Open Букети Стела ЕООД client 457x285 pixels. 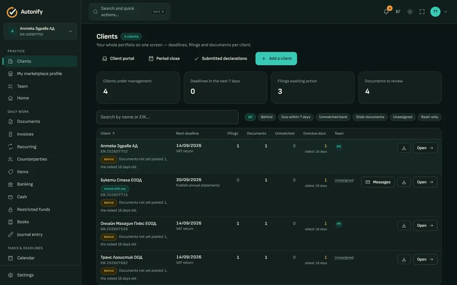(x=425, y=182)
